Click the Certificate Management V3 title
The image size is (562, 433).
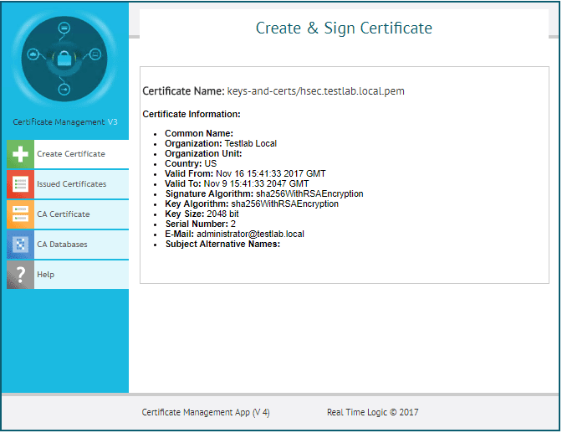click(x=65, y=122)
